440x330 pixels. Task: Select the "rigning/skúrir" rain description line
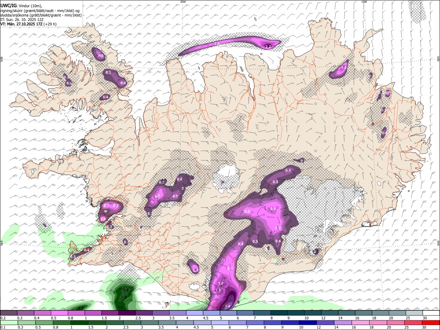coord(40,10)
